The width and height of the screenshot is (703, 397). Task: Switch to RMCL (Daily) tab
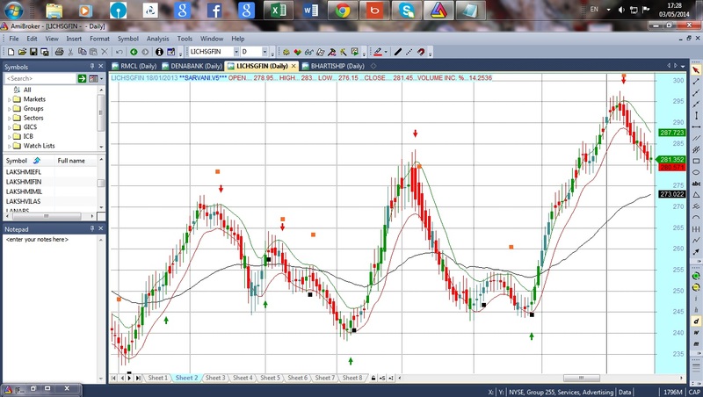[x=134, y=66]
